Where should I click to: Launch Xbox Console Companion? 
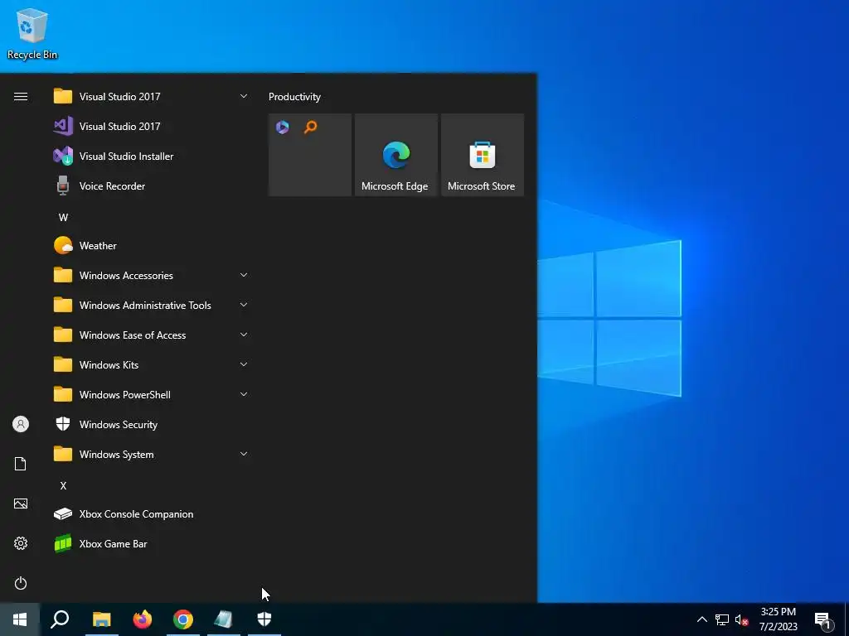click(x=151, y=513)
